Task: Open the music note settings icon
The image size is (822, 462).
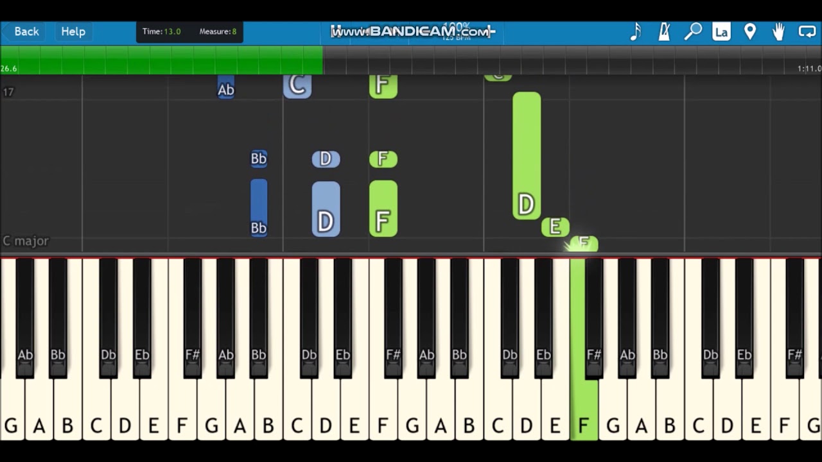Action: tap(636, 31)
